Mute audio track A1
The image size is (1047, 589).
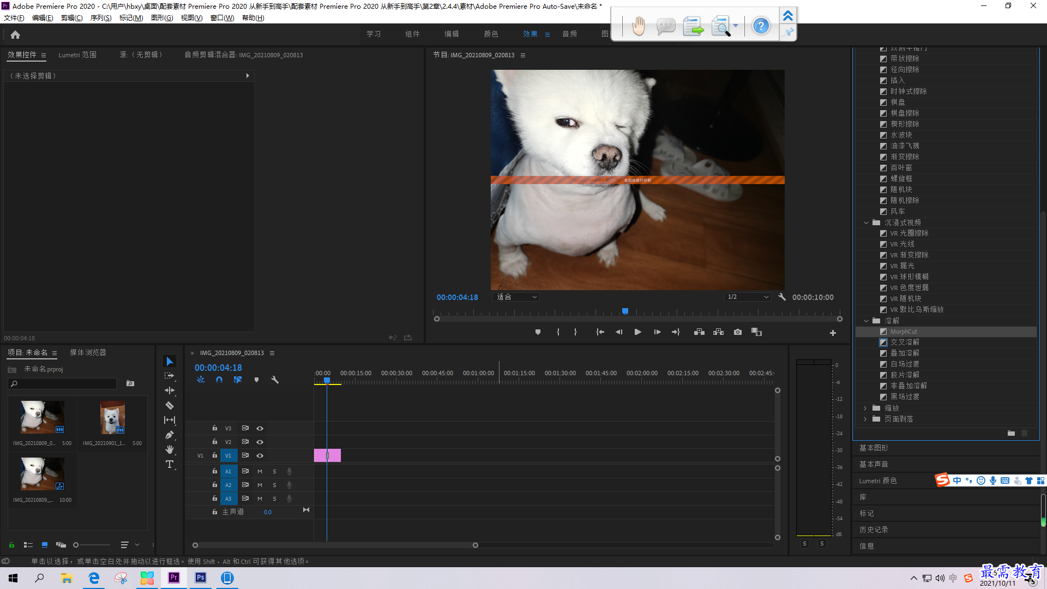(260, 472)
